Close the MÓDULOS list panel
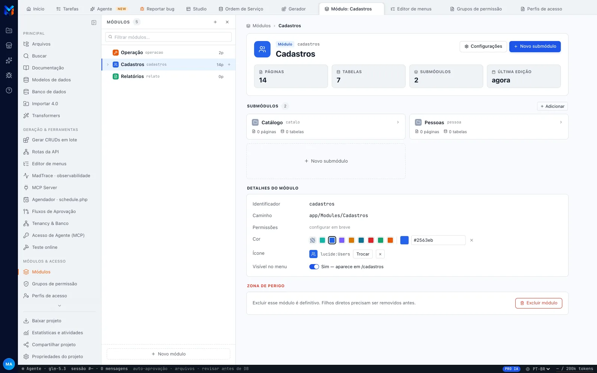Screen dimensions: 597x373 [x=227, y=22]
